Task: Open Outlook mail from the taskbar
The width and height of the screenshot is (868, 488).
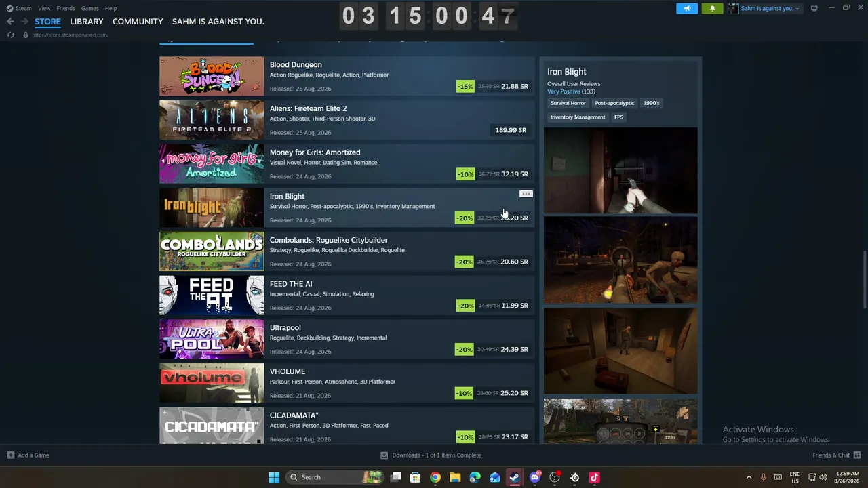Action: click(495, 477)
